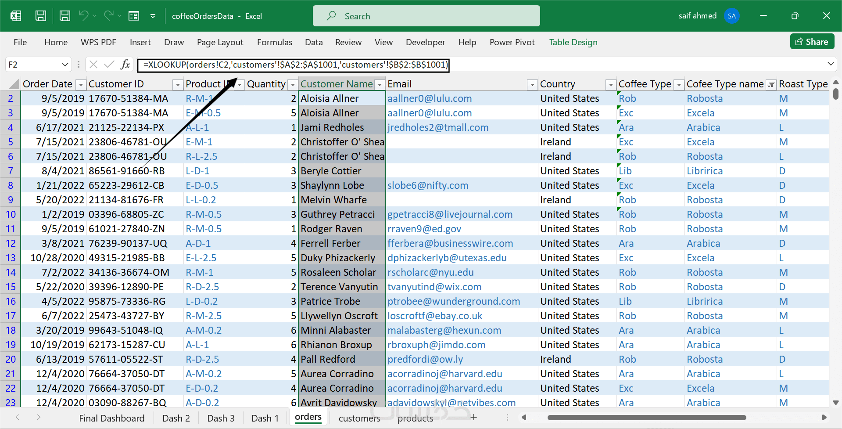Open Order Date filter dropdown
Screen dimensions: 842x429
tap(81, 84)
